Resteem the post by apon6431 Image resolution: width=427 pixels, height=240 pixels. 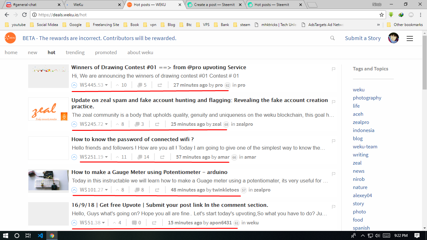click(154, 223)
